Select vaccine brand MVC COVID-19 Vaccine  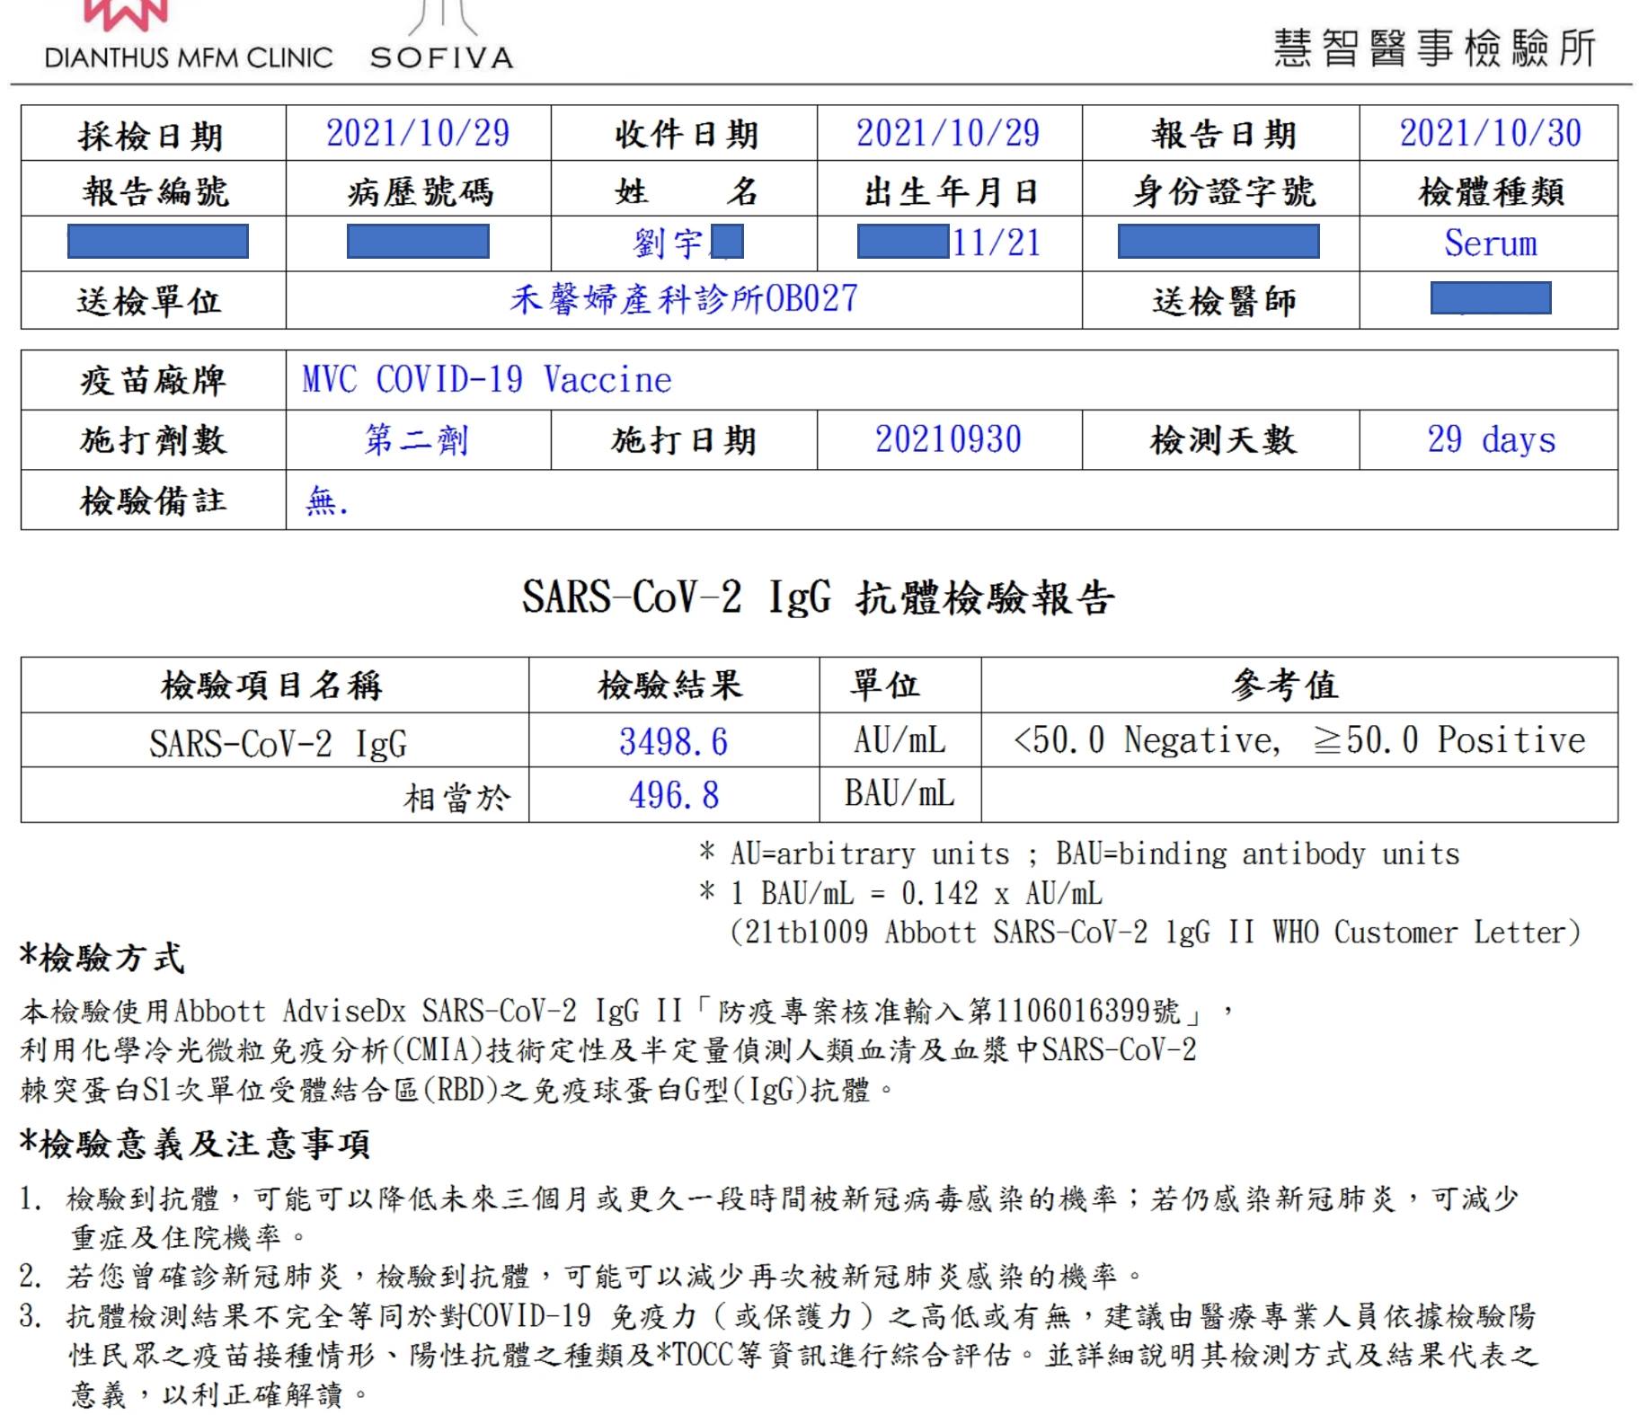click(x=486, y=380)
